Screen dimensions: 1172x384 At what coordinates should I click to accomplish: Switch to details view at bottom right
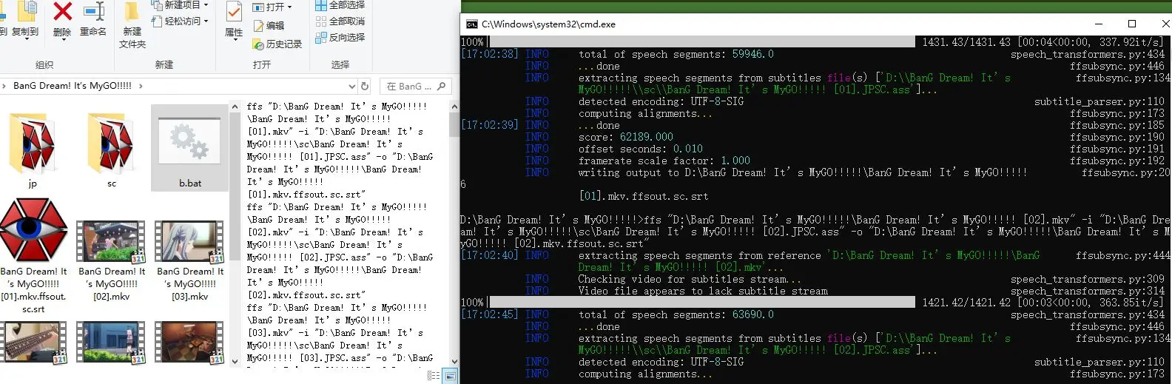(x=434, y=376)
